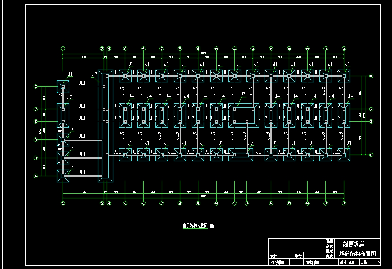This screenshot has width=392, height=269.
Task: Click the J5 foundation label
Action: pos(243,95)
